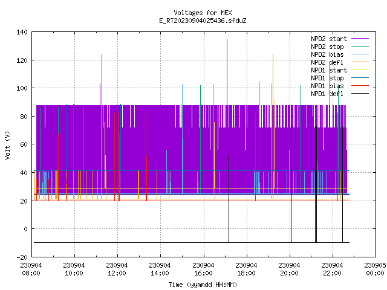Image resolution: width=387 pixels, height=290 pixels.
Task: Click the x-axis tick label 230904 14:00
Action: [x=160, y=269]
